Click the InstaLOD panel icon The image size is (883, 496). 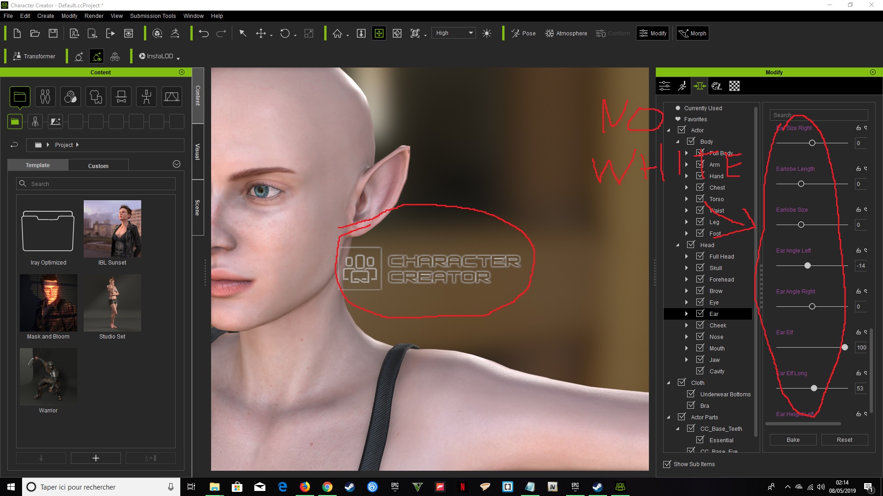click(141, 56)
